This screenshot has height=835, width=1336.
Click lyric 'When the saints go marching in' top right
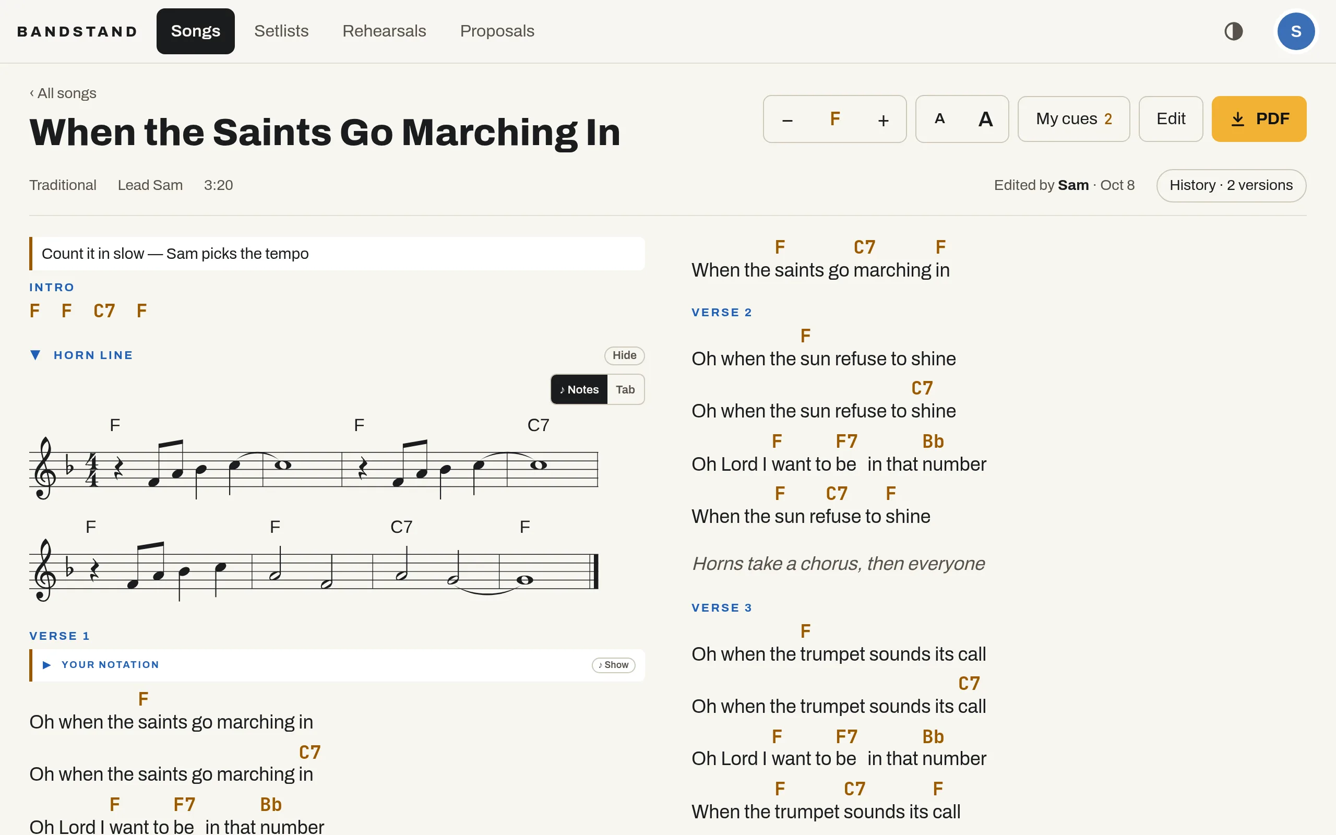tap(820, 270)
